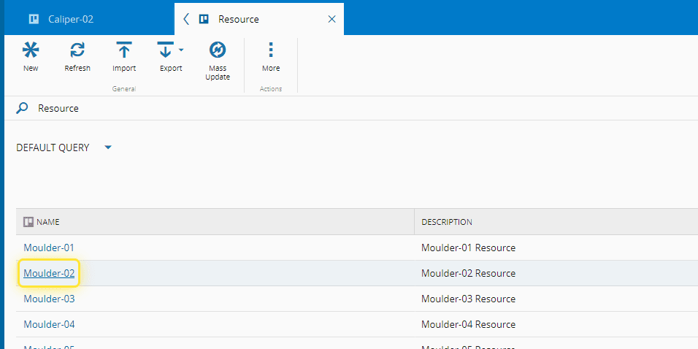
Task: Close the Resource tab
Action: pos(331,19)
